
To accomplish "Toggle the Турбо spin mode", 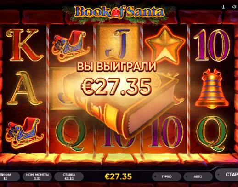I will point(167,176).
